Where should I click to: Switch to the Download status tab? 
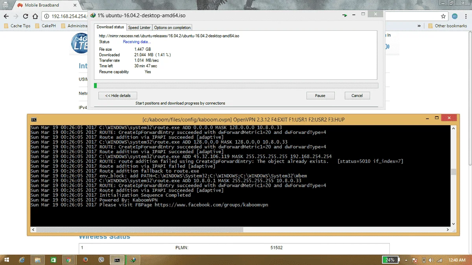(110, 27)
